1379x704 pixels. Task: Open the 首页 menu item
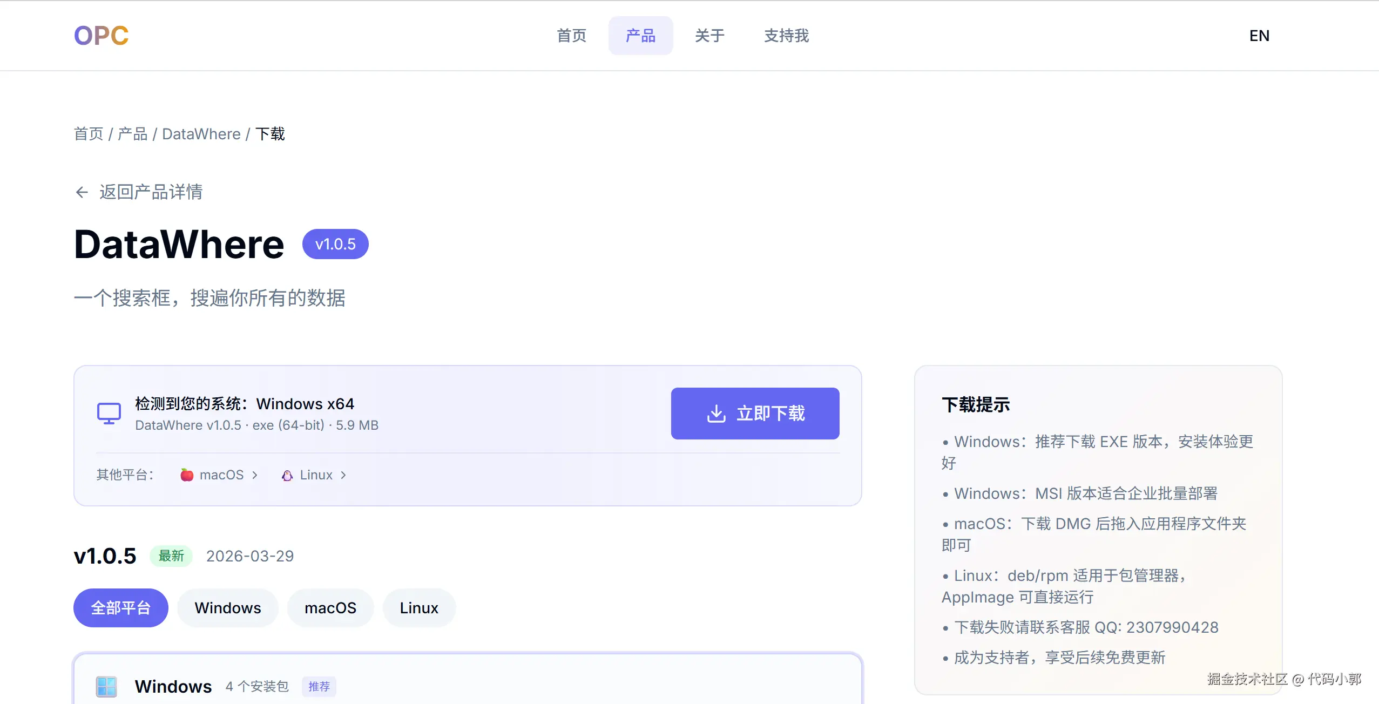(x=571, y=35)
